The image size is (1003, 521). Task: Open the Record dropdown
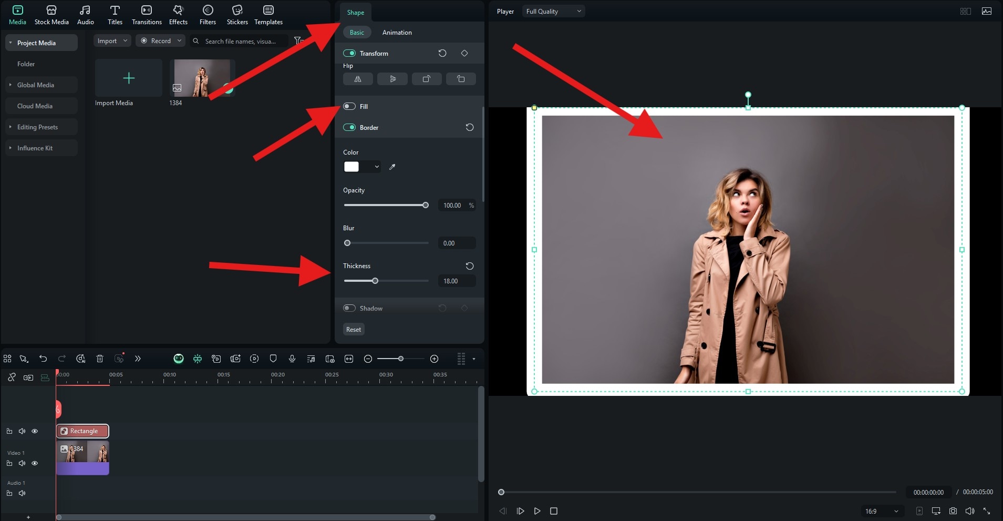(161, 41)
